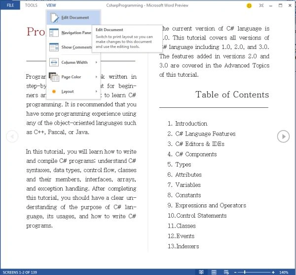The image size is (296, 275).
Task: Go to the previous screen arrow
Action: pyautogui.click(x=12, y=137)
